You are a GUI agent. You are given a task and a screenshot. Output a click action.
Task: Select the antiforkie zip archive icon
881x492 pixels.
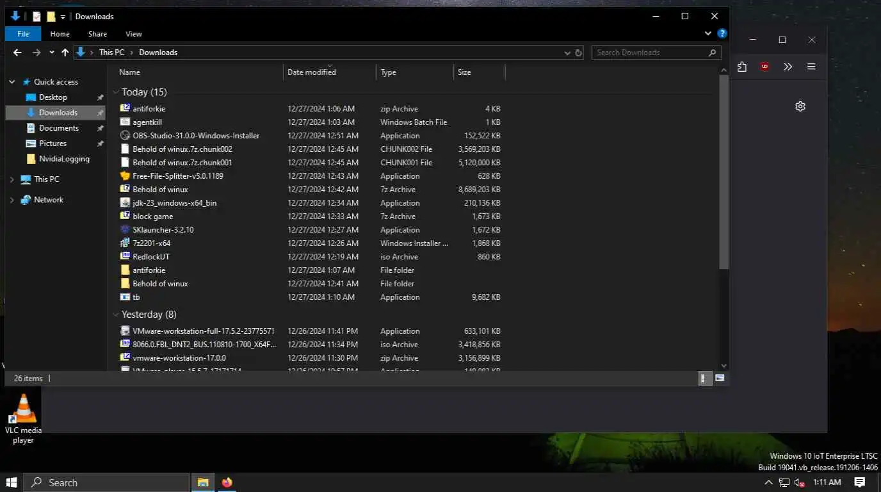pyautogui.click(x=125, y=108)
